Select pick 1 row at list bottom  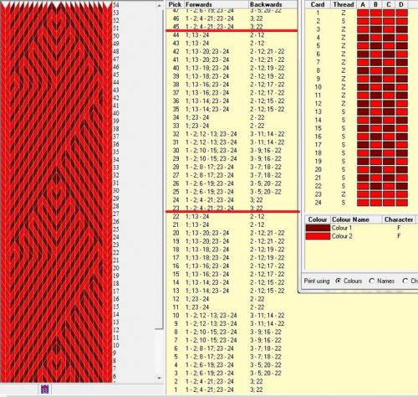232,389
